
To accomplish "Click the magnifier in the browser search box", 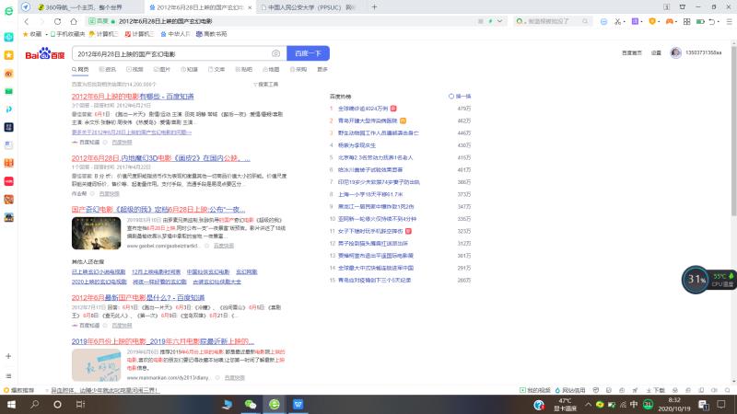I will 585,21.
